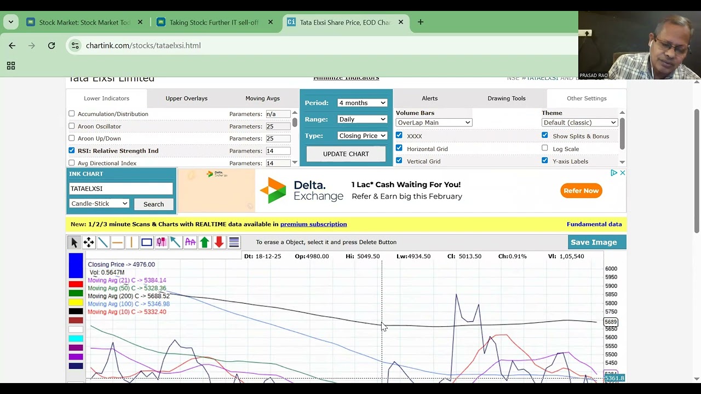This screenshot has width=701, height=394.
Task: Select the rectangle drawing tool
Action: (x=147, y=242)
